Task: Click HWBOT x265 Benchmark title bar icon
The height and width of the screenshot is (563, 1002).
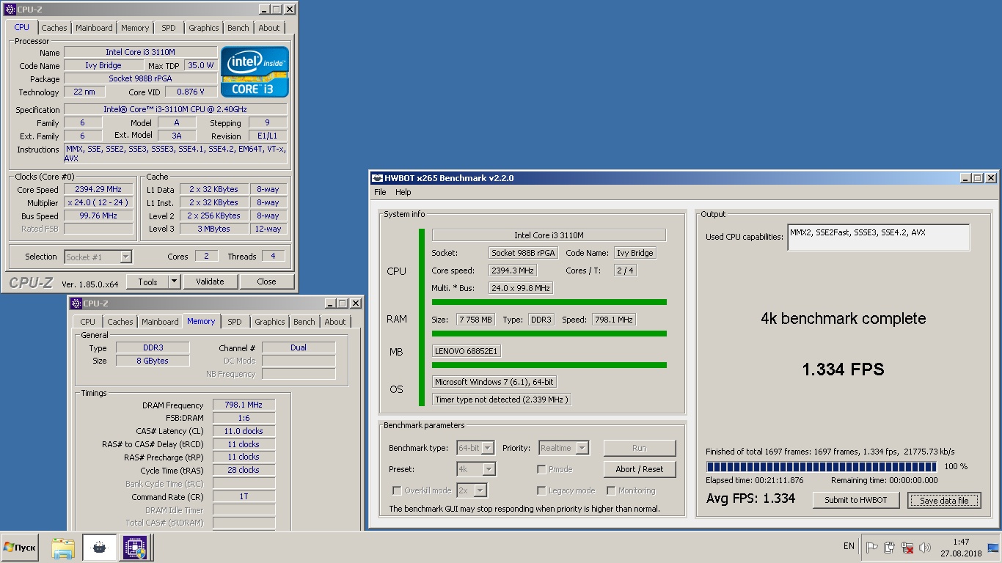Action: click(378, 177)
